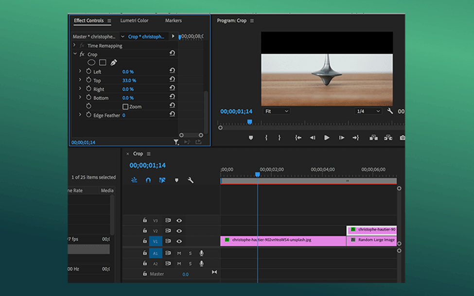Toggle the nest sequences icon in timeline
The height and width of the screenshot is (296, 474).
[134, 180]
